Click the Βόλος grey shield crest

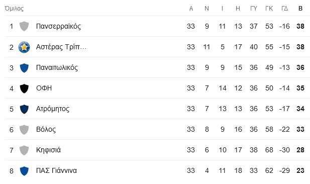coord(24,130)
